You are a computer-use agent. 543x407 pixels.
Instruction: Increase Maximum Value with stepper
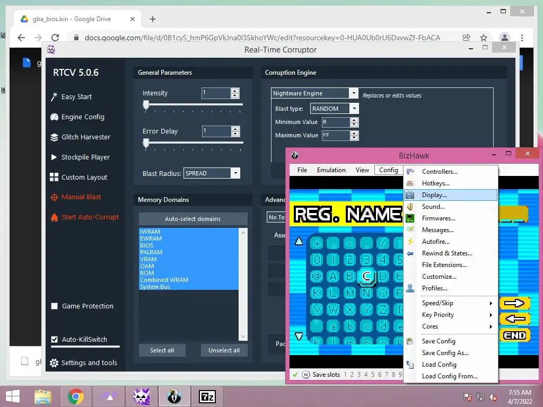pos(354,133)
